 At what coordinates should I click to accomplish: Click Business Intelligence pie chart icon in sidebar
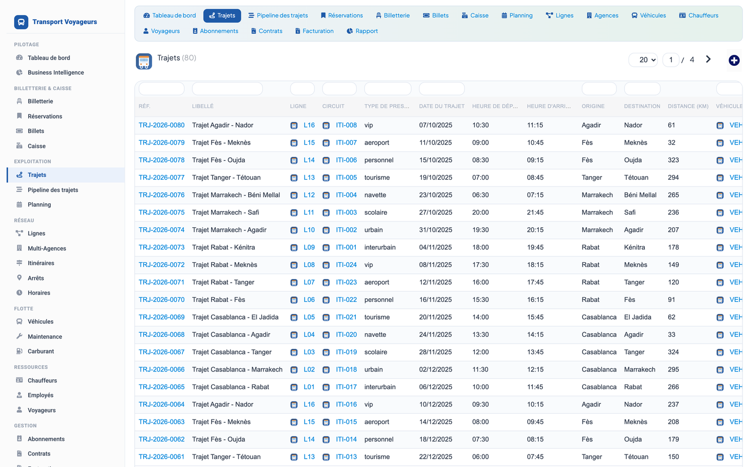tap(19, 73)
